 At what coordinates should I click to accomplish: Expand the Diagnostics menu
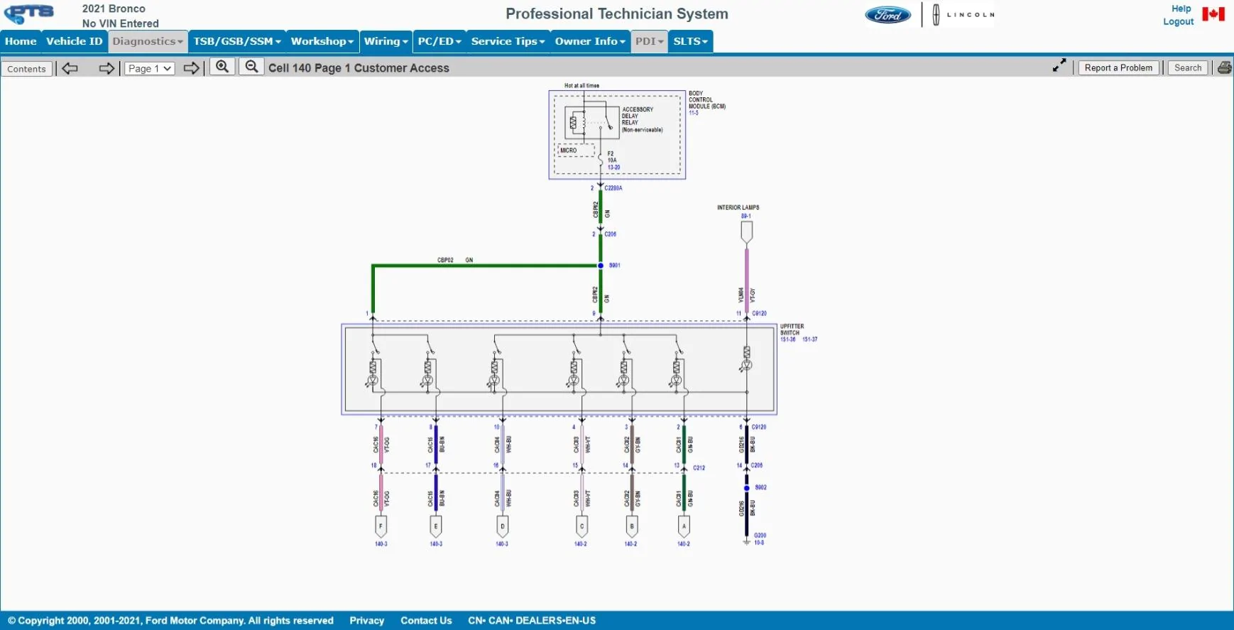click(x=148, y=41)
